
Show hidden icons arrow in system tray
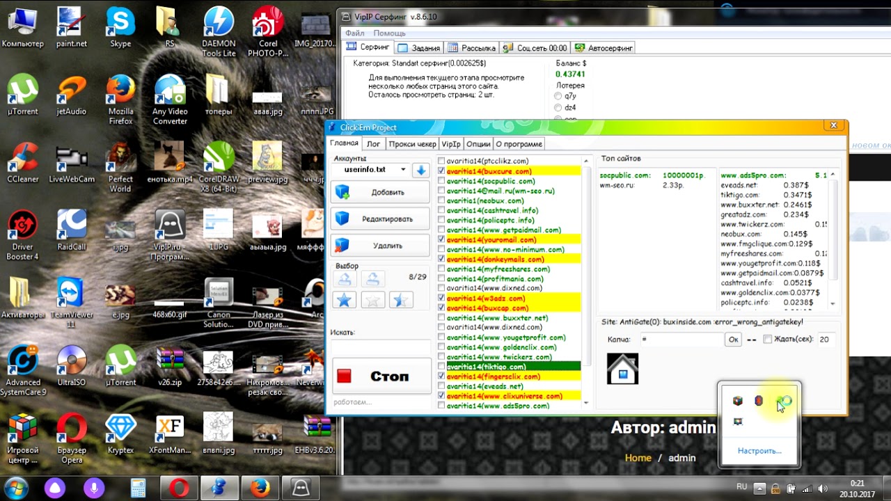pos(759,488)
